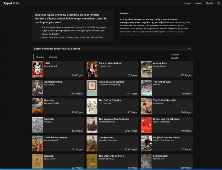Select the Animal Farm cover image
The image size is (222, 170).
[x=146, y=69]
